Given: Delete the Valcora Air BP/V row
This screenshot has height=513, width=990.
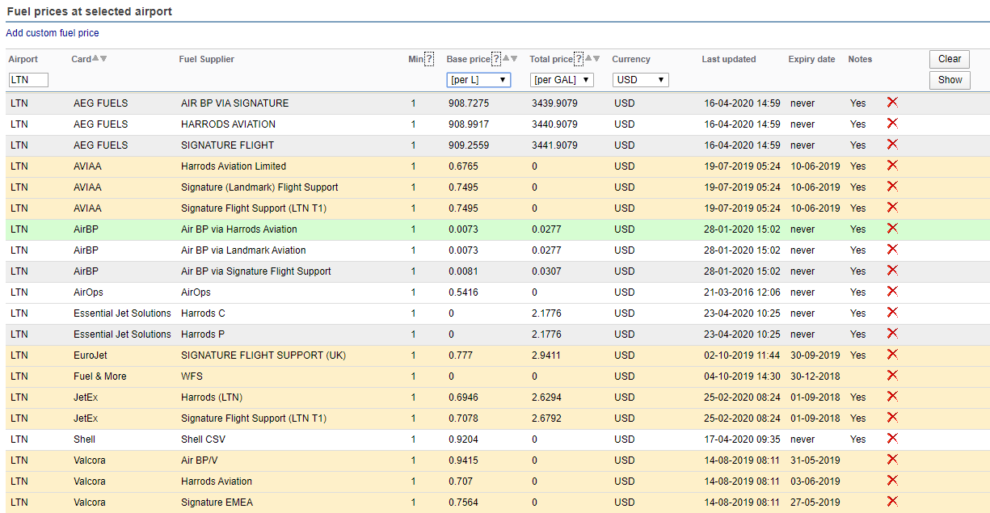Looking at the screenshot, I should (x=892, y=460).
